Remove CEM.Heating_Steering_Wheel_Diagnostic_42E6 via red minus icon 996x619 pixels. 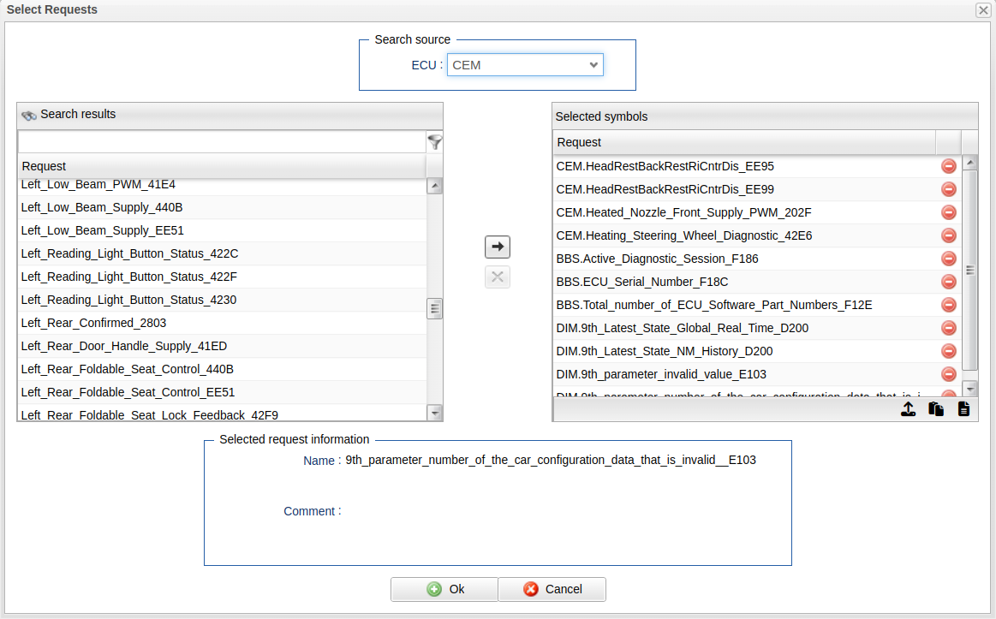(949, 235)
